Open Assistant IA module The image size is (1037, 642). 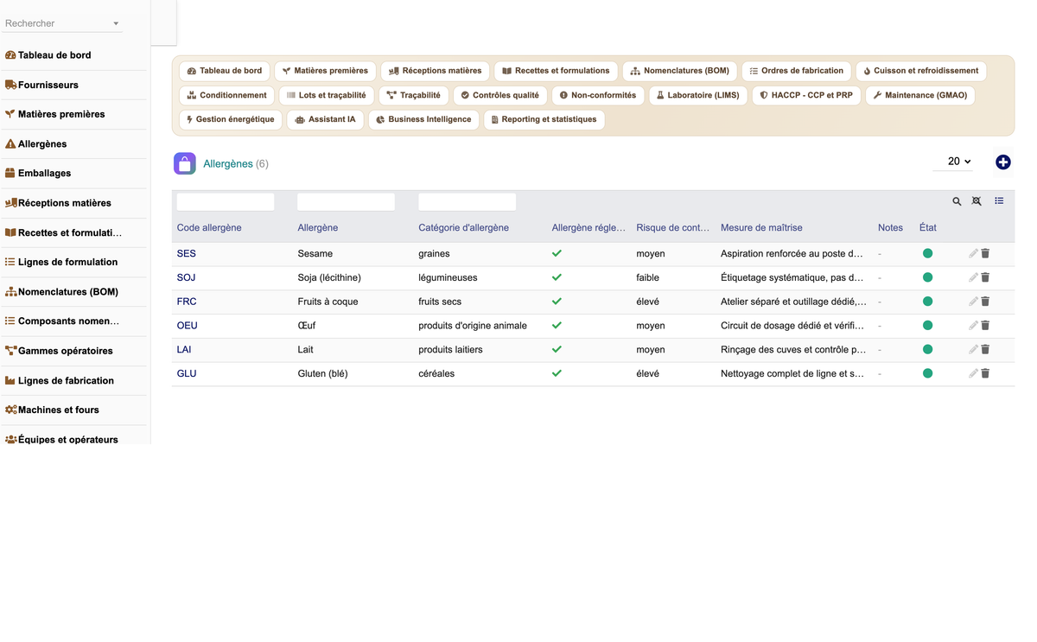[x=325, y=119]
